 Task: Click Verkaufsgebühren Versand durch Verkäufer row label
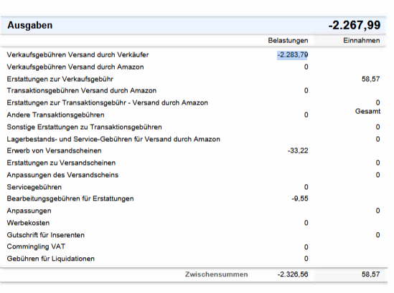click(78, 54)
